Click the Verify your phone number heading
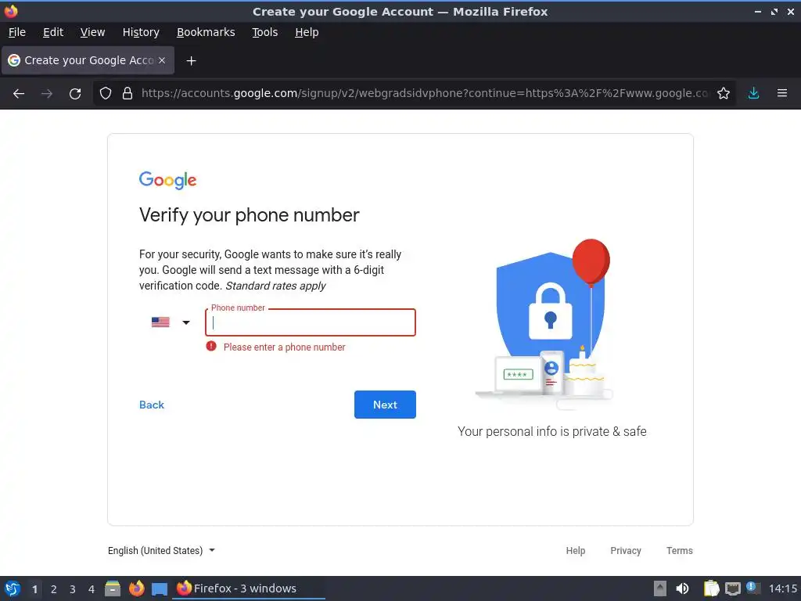The image size is (801, 601). (250, 215)
